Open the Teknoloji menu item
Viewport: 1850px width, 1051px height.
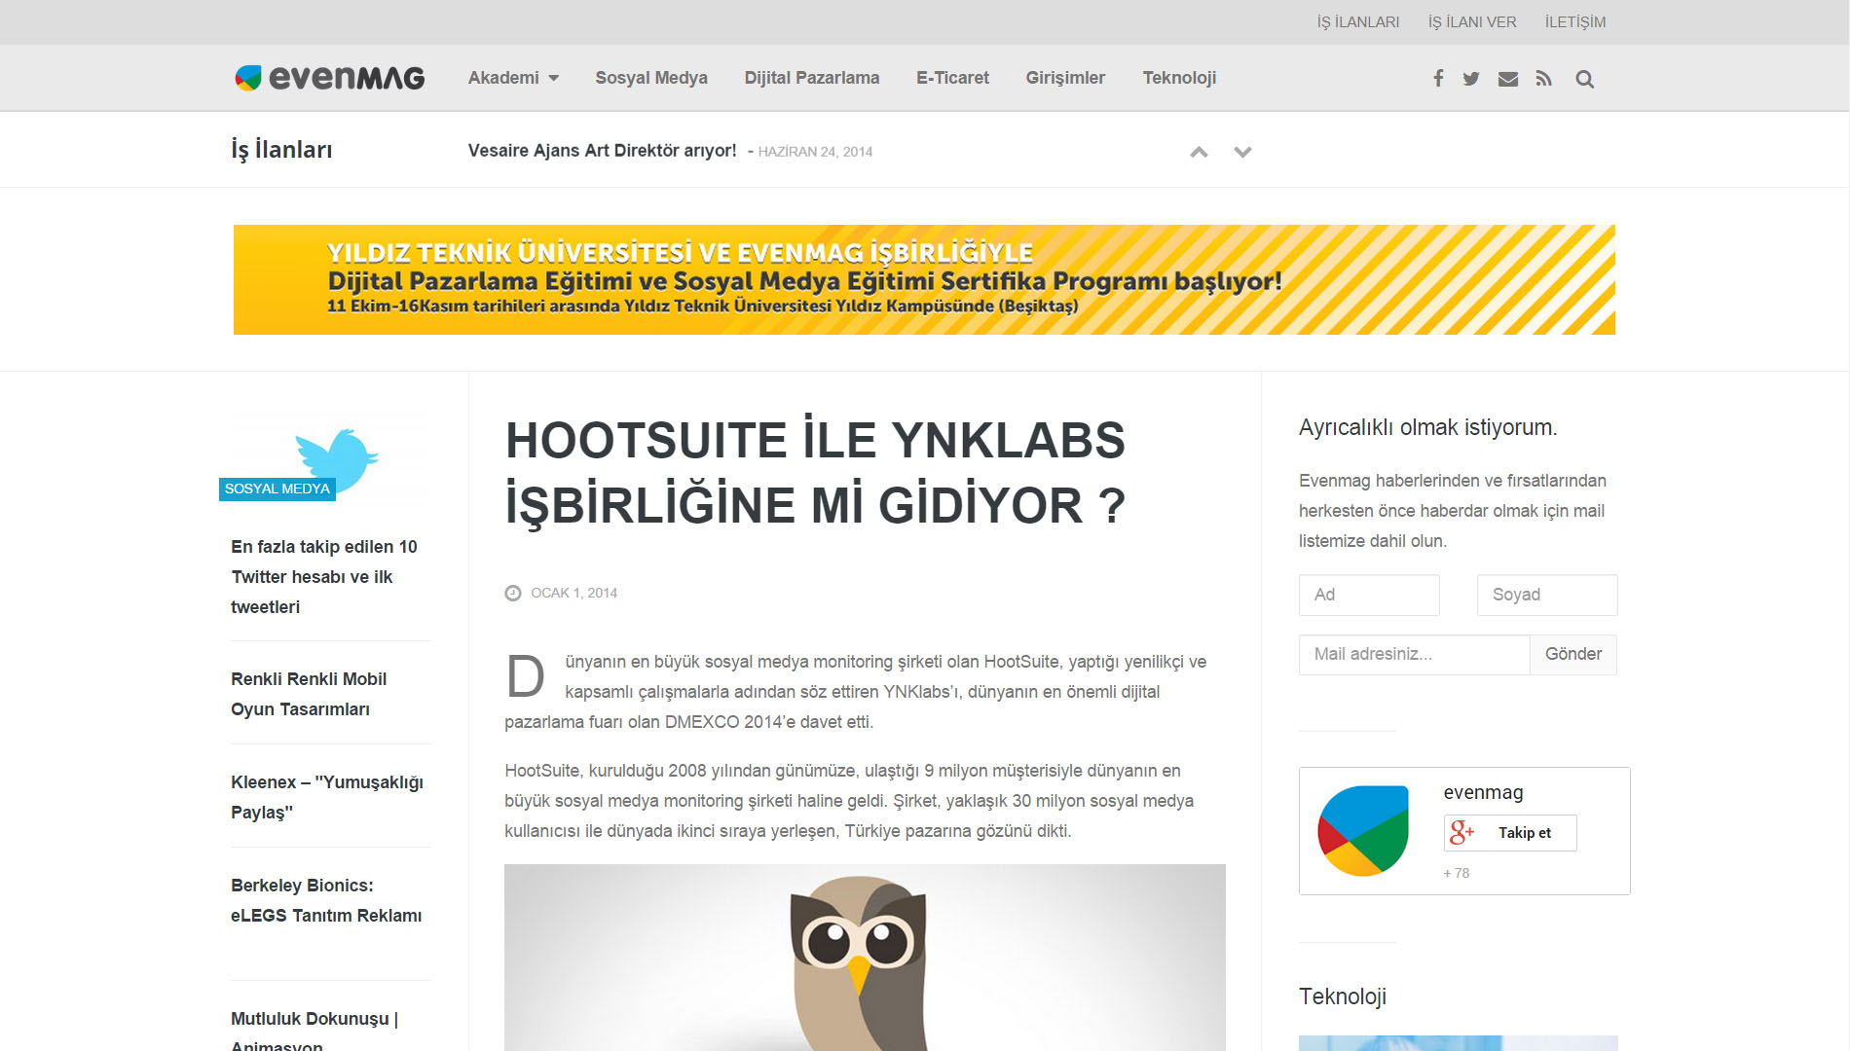click(x=1179, y=78)
